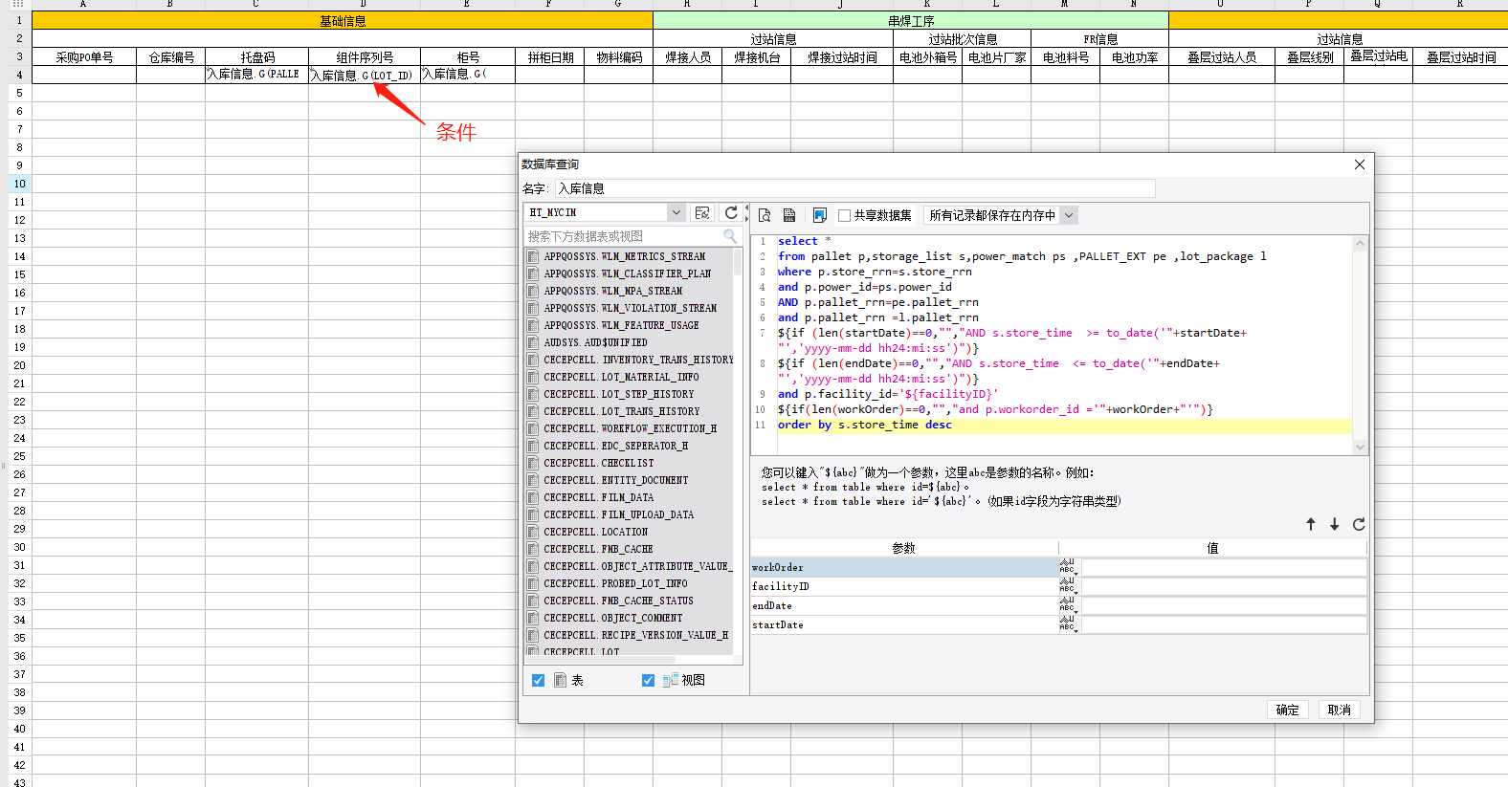The image size is (1508, 787).
Task: Click the table list horizontal scrollbar
Action: pos(600,660)
